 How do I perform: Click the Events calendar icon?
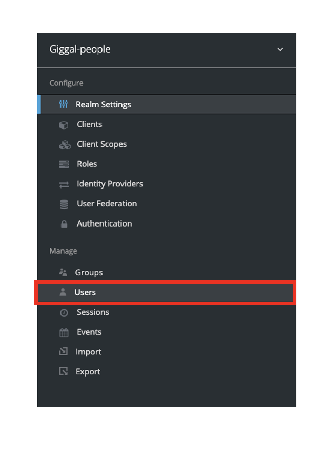click(x=64, y=332)
